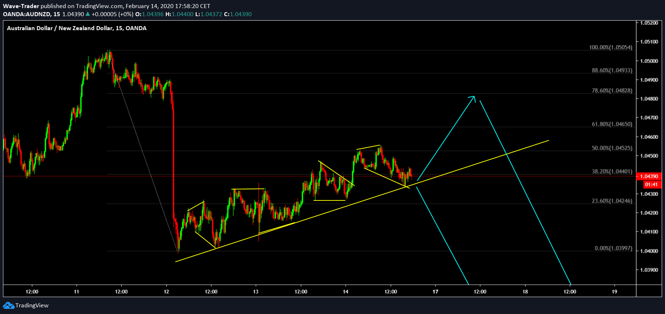
Task: Click the 1.04200 price axis label
Action: (649, 213)
